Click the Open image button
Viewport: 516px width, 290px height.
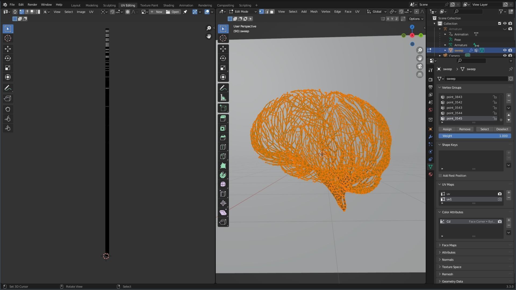pyautogui.click(x=173, y=12)
